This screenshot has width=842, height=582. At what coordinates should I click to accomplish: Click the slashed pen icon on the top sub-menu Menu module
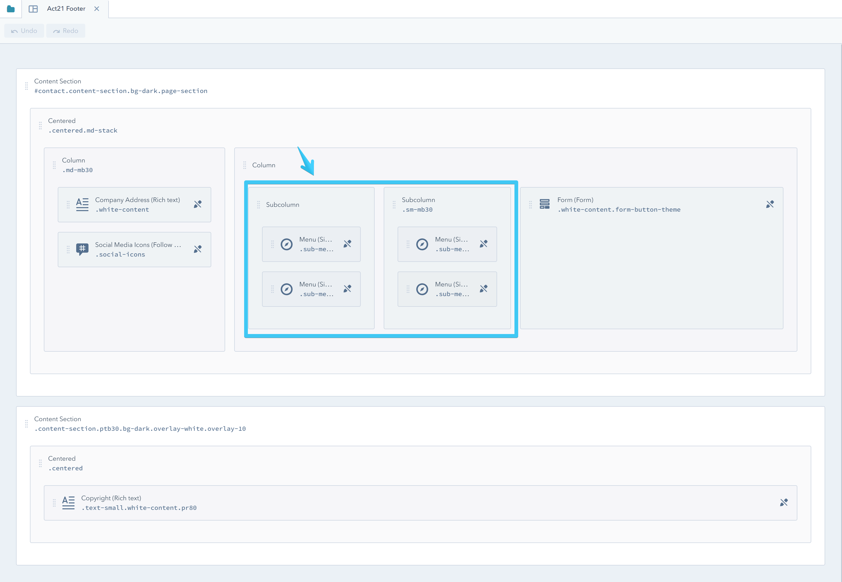(347, 244)
